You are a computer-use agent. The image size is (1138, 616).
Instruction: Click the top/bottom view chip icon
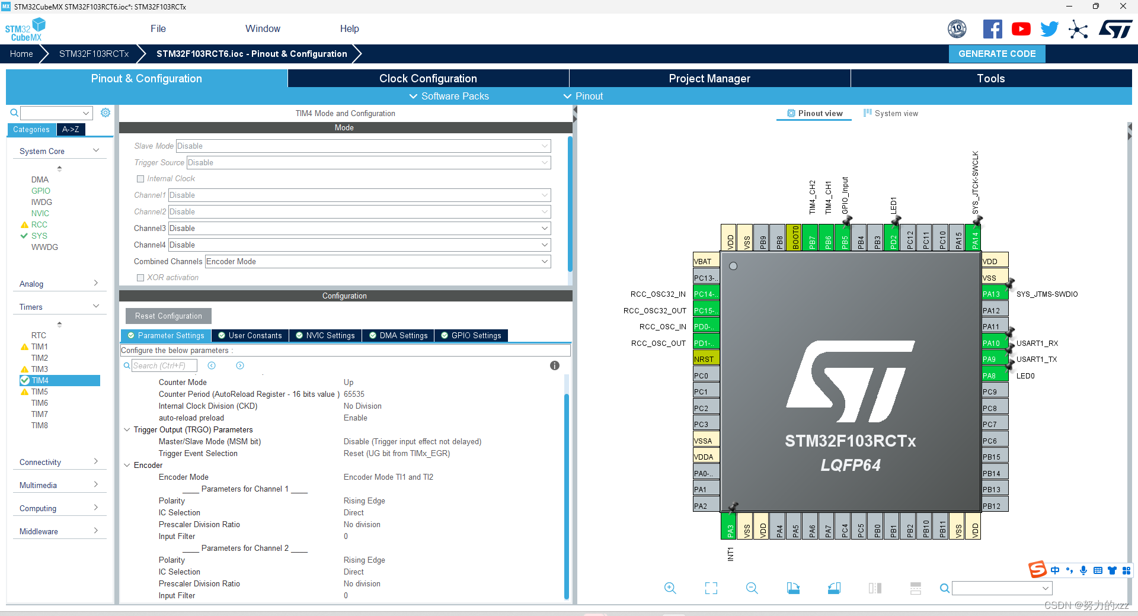coord(916,588)
